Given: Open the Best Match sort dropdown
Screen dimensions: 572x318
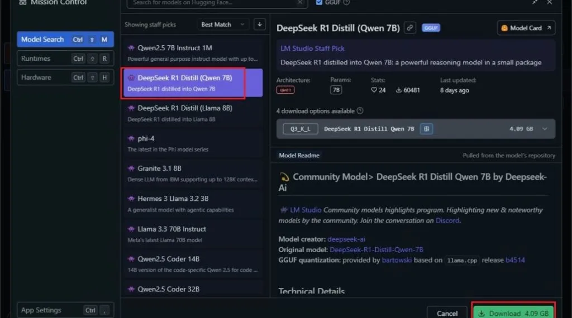Looking at the screenshot, I should [x=222, y=25].
